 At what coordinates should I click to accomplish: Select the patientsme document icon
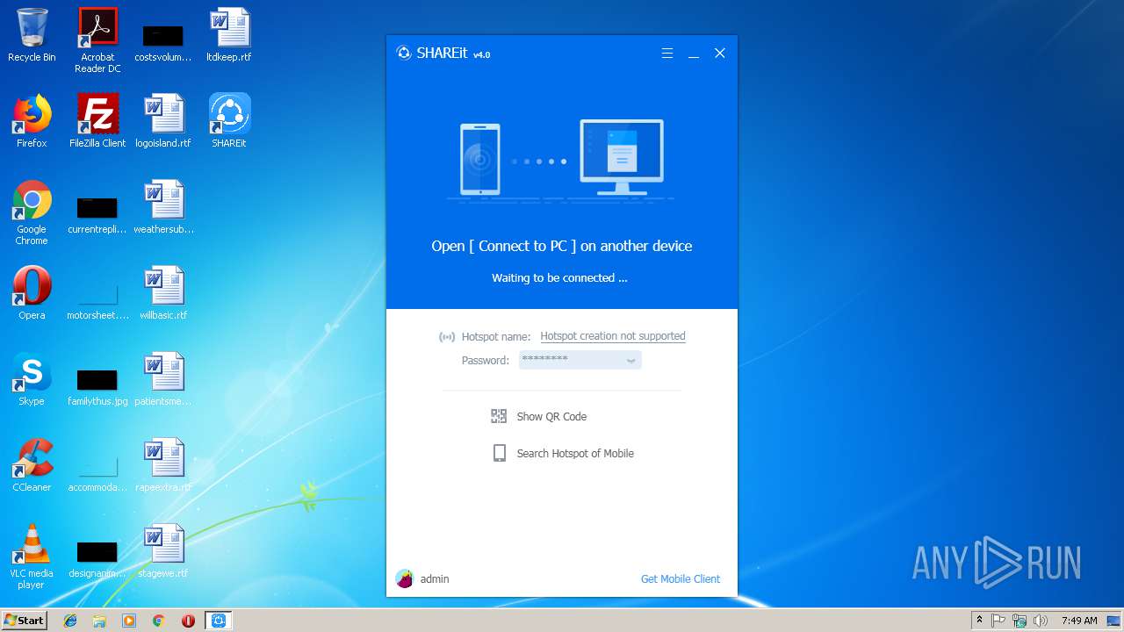point(163,379)
